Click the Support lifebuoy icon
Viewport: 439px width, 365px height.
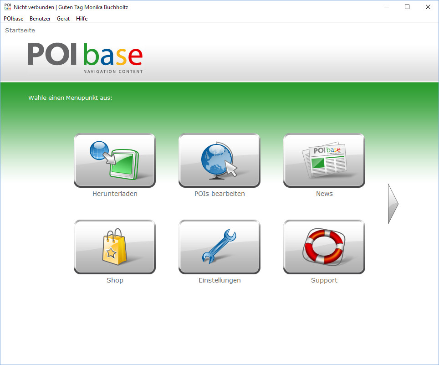click(324, 247)
